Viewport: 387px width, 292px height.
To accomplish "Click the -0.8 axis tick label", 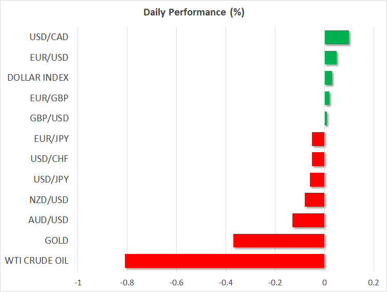I will (x=127, y=282).
